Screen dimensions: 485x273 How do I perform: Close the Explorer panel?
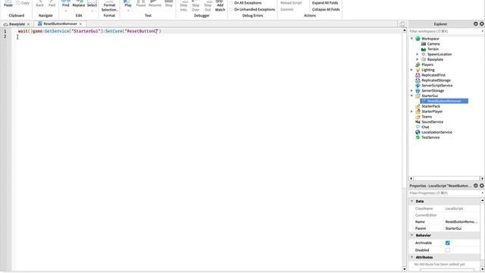482,24
